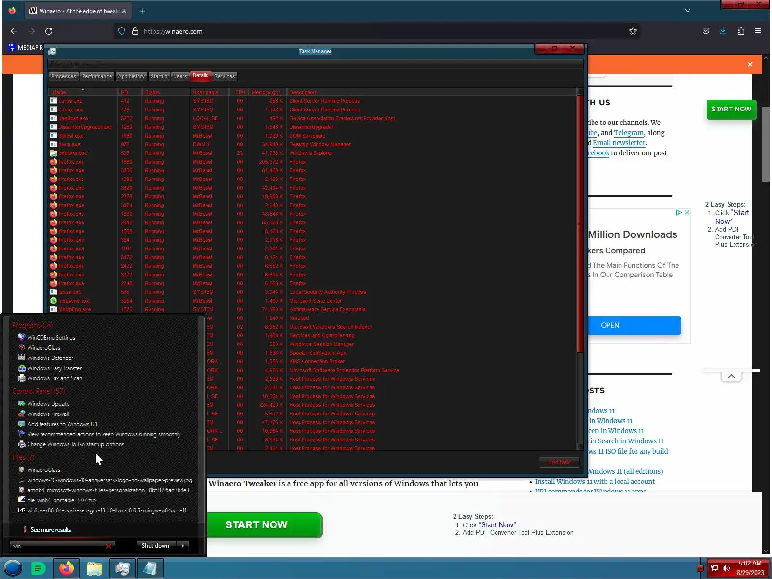Select the dwm.exe process row
This screenshot has width=772, height=579.
[313, 144]
